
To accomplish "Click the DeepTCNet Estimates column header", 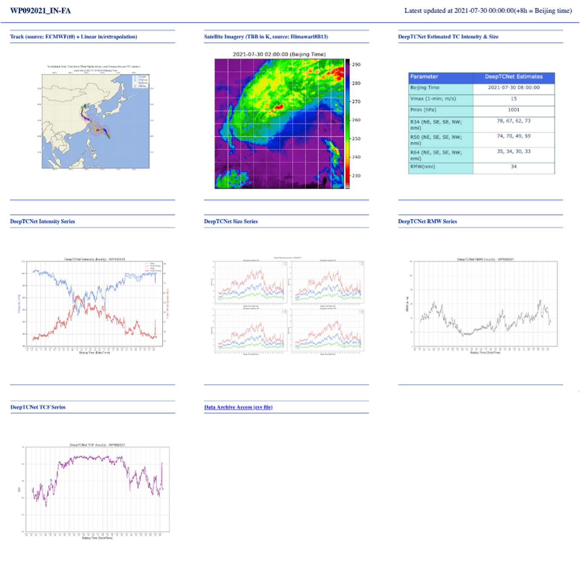I will [513, 77].
